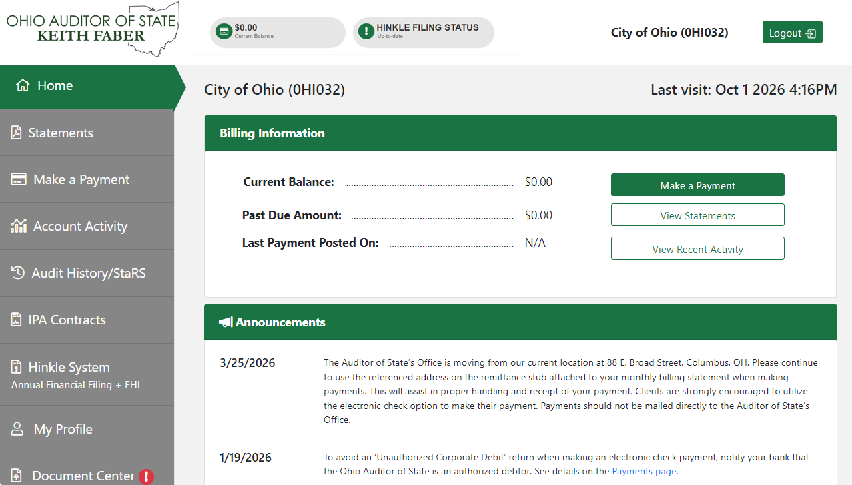Click the Statements document icon
This screenshot has width=852, height=485.
[x=16, y=132]
